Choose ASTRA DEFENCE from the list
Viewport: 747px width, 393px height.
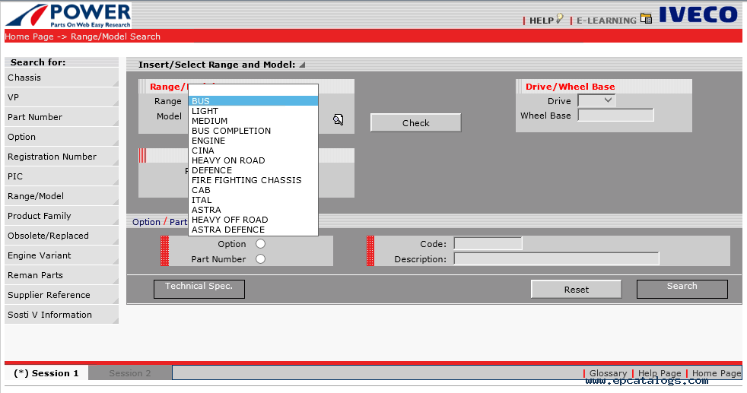coord(253,230)
